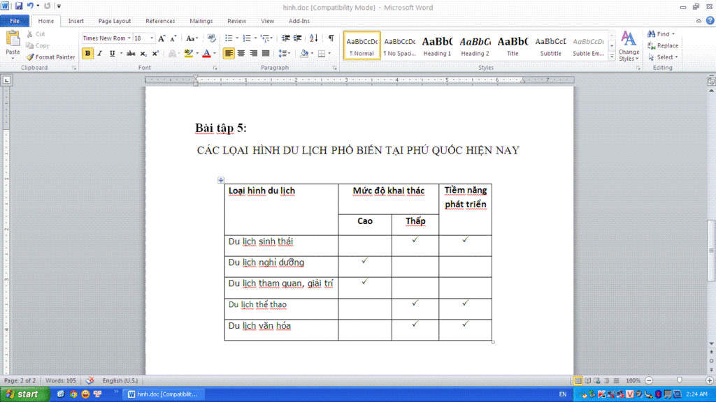Click the Show/Hide paragraph marks icon
716x402 pixels.
point(331,38)
